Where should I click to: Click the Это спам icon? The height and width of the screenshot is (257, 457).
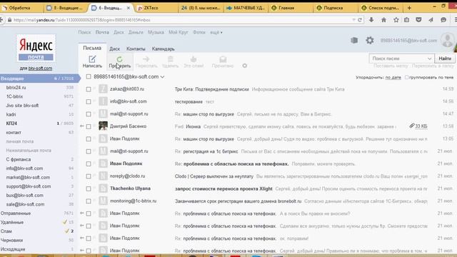pyautogui.click(x=194, y=59)
